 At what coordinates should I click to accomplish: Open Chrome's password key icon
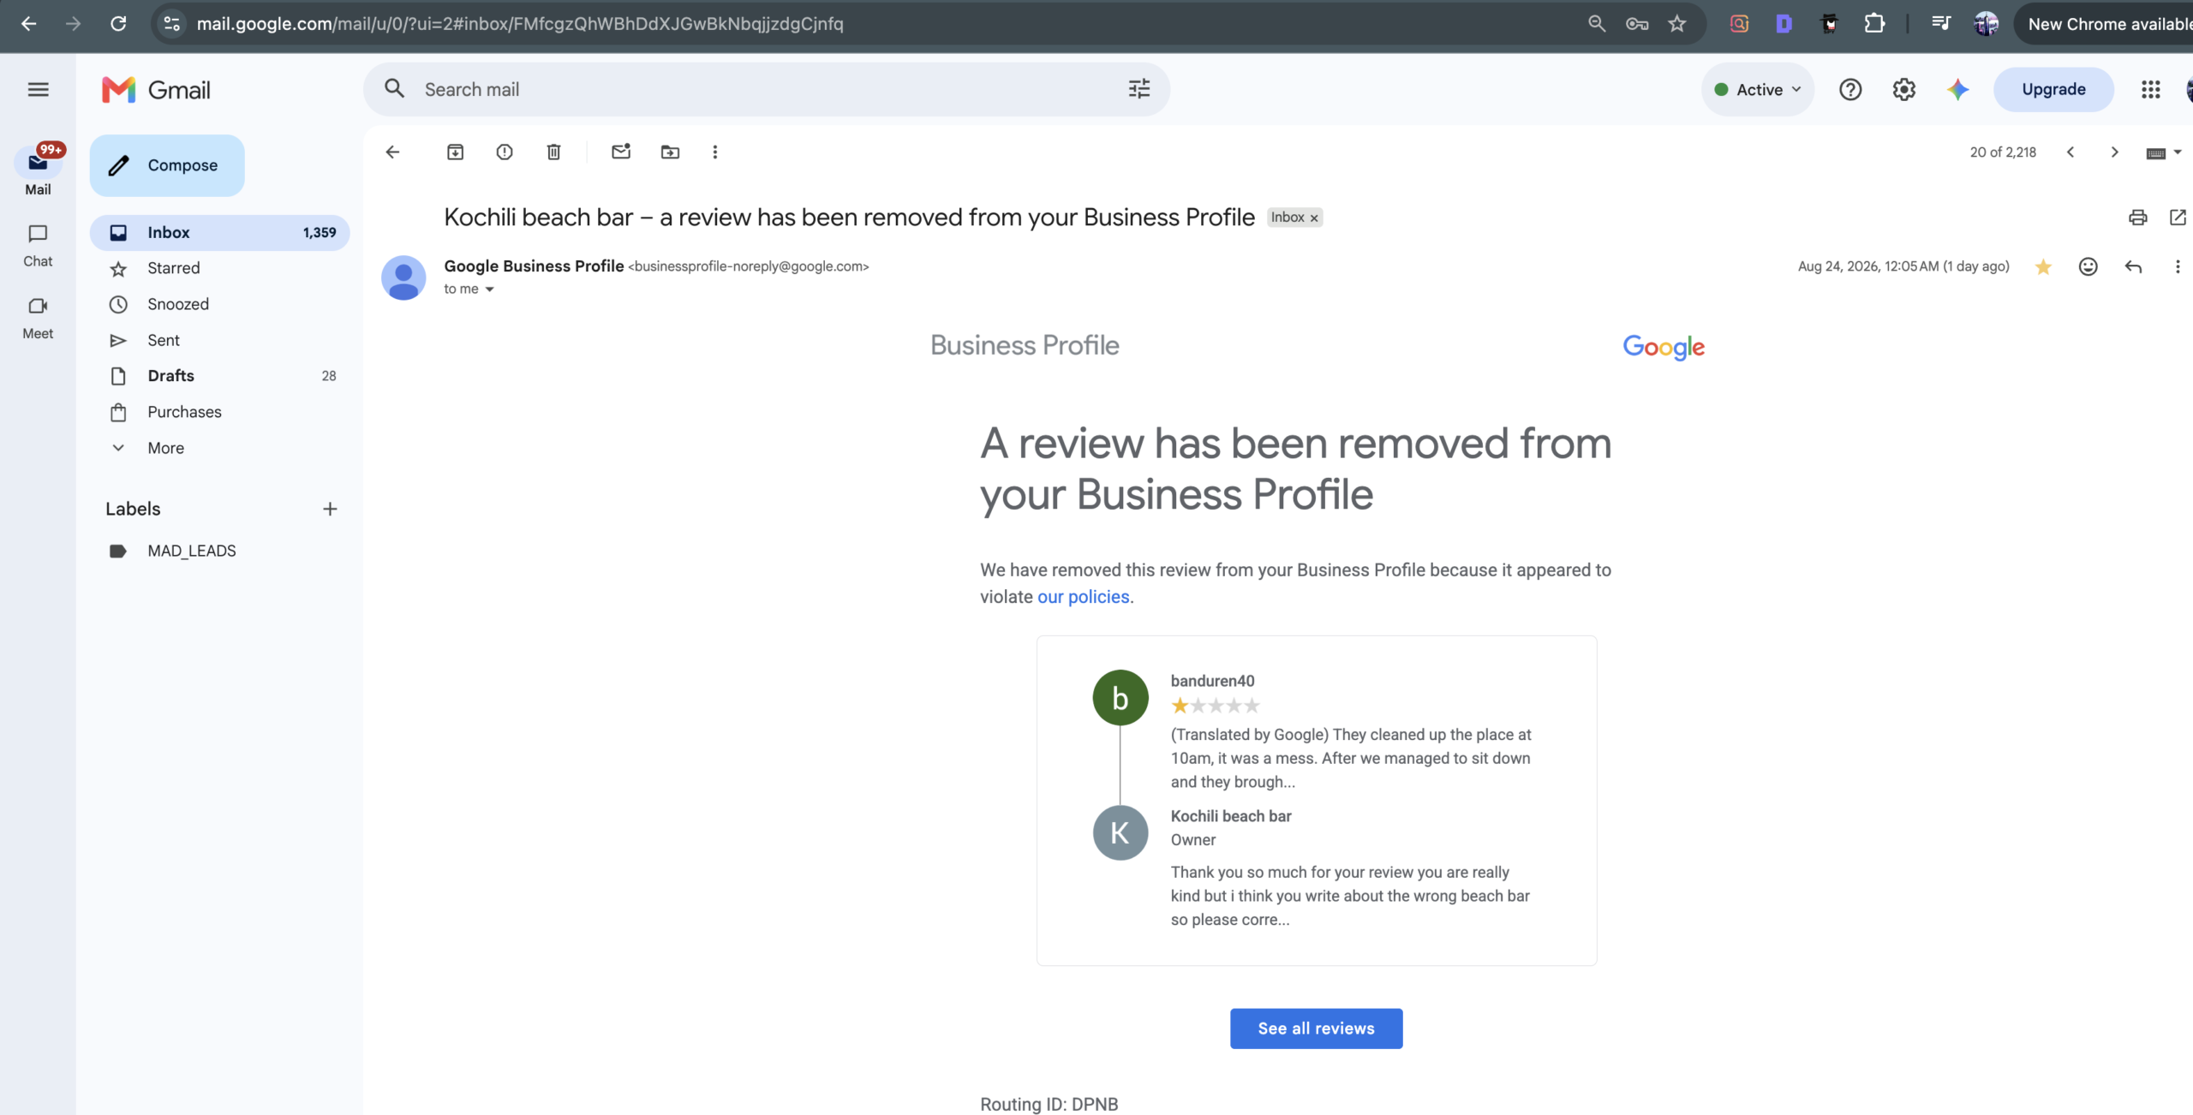click(x=1637, y=24)
